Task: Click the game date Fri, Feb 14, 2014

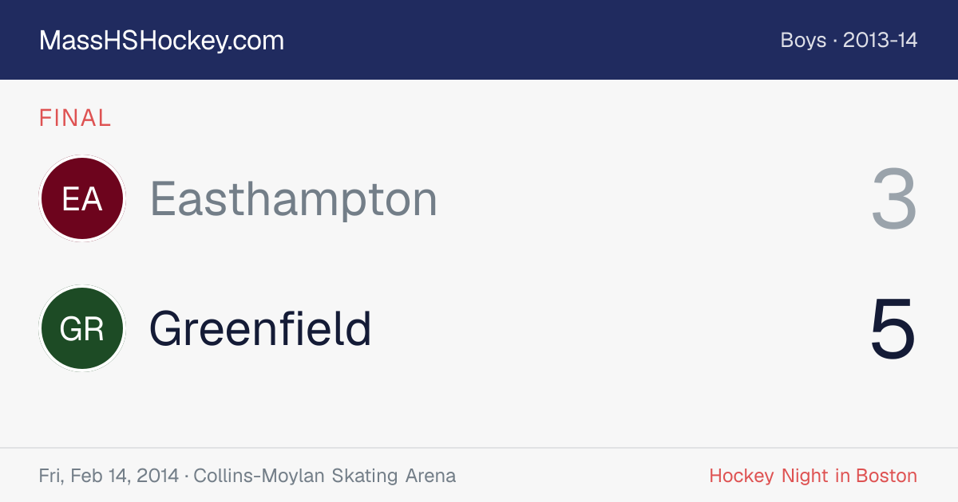Action: tap(109, 477)
